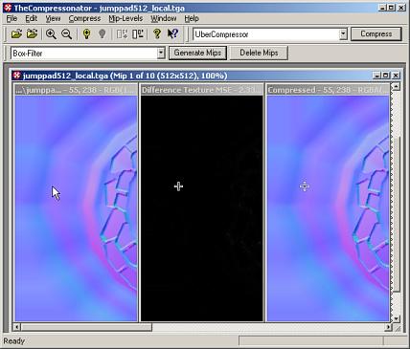Maximize the jumppad512_local.tga document window
This screenshot has height=349, width=410.
pos(385,76)
